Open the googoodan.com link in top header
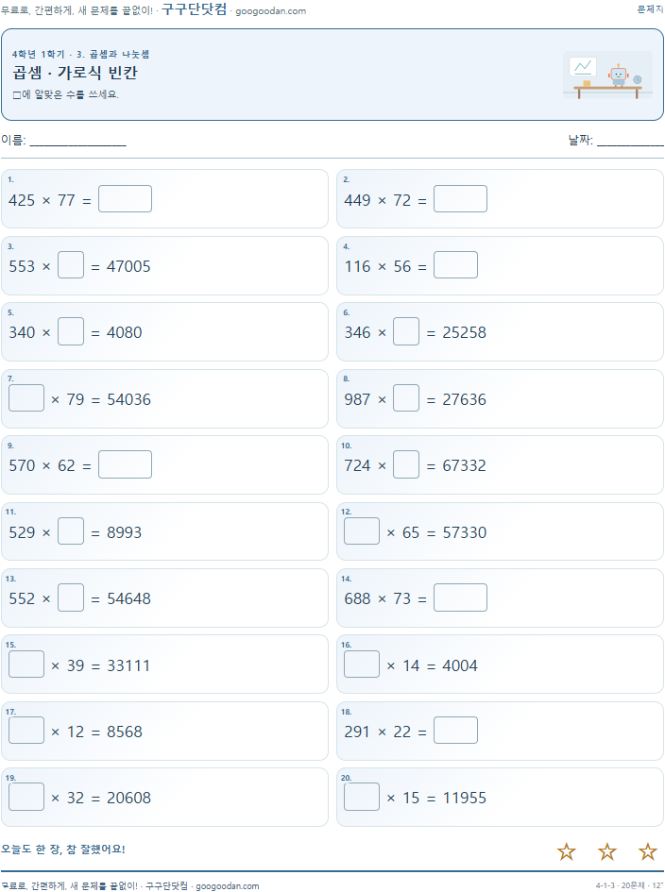This screenshot has width=665, height=892. pyautogui.click(x=270, y=10)
